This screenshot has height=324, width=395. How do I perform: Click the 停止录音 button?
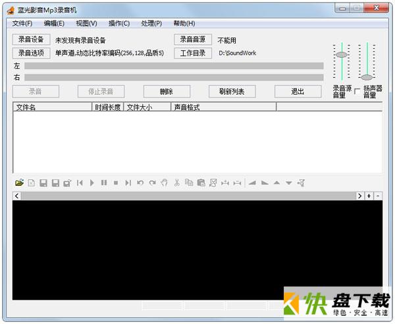101,92
